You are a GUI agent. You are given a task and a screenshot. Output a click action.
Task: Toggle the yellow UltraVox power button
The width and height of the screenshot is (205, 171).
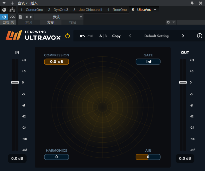pos(67,36)
